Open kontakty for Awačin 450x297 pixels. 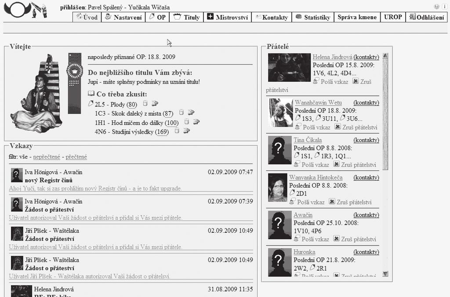pyautogui.click(x=366, y=215)
